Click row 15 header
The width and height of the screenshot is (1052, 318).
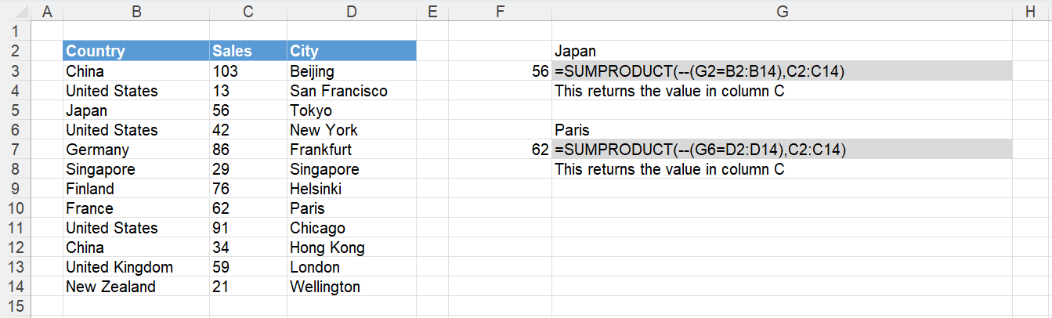[x=15, y=306]
